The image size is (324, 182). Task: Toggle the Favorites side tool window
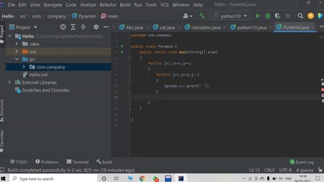pyautogui.click(x=2, y=141)
